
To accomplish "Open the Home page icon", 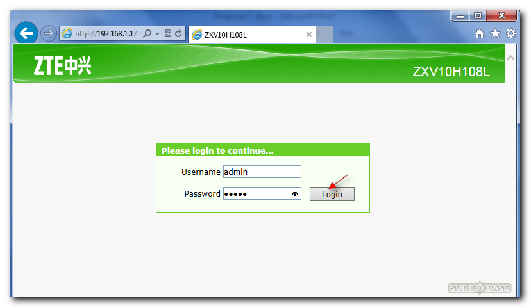I will coord(480,33).
